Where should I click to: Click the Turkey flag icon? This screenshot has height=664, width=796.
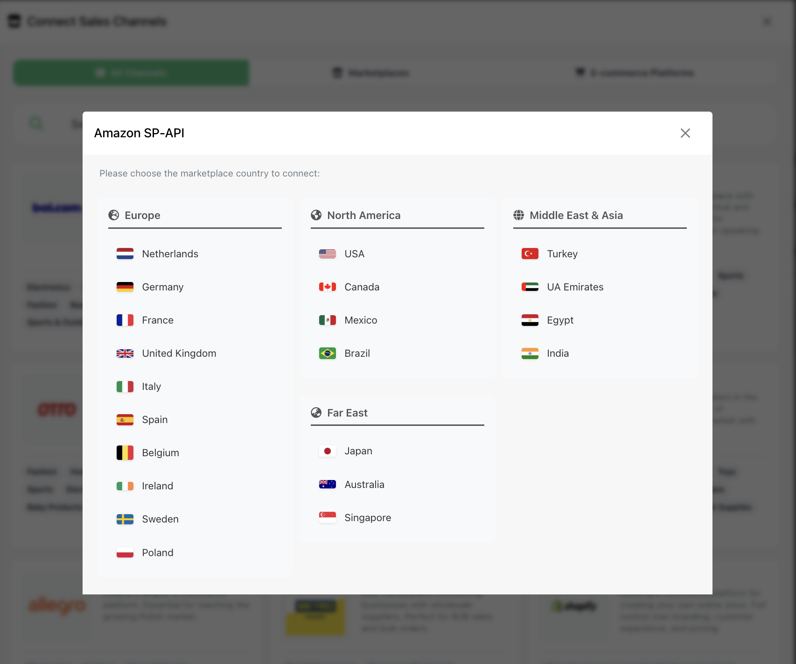tap(530, 254)
